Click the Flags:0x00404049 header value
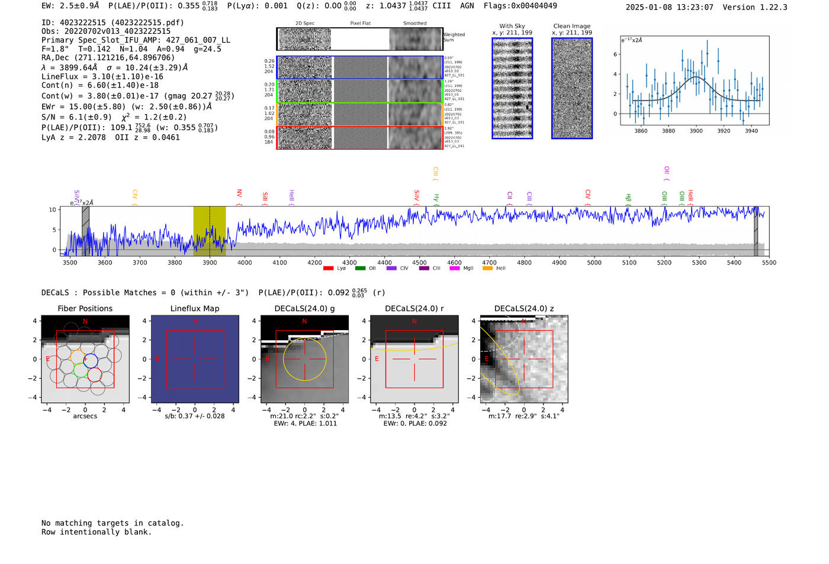Viewport: 829px width, 564px height. click(x=520, y=6)
